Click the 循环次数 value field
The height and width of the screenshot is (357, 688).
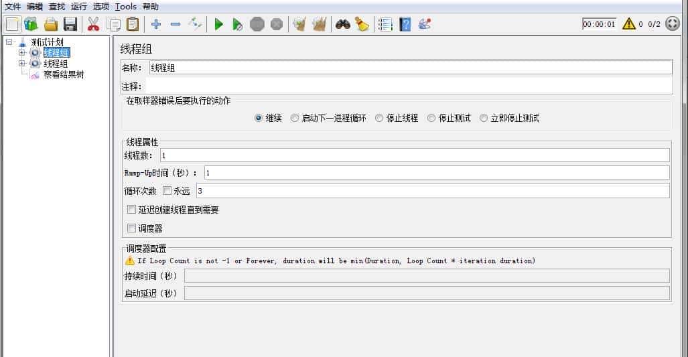(x=433, y=191)
